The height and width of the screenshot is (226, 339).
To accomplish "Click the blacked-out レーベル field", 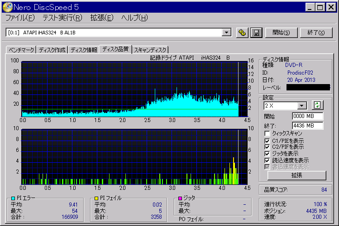I will [308, 87].
